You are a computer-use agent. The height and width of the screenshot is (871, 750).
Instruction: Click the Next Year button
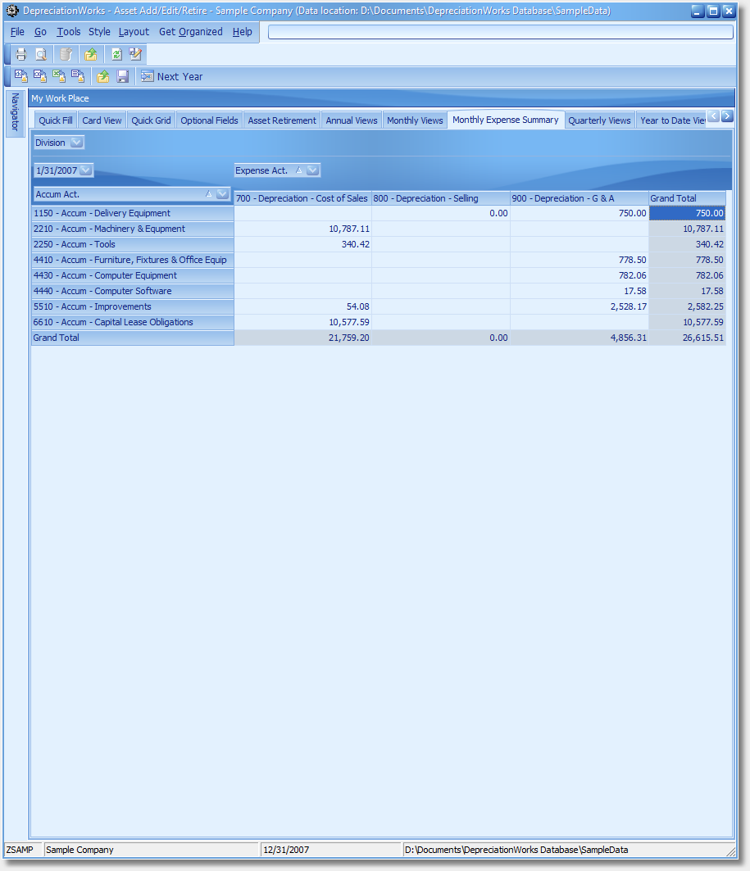point(172,76)
